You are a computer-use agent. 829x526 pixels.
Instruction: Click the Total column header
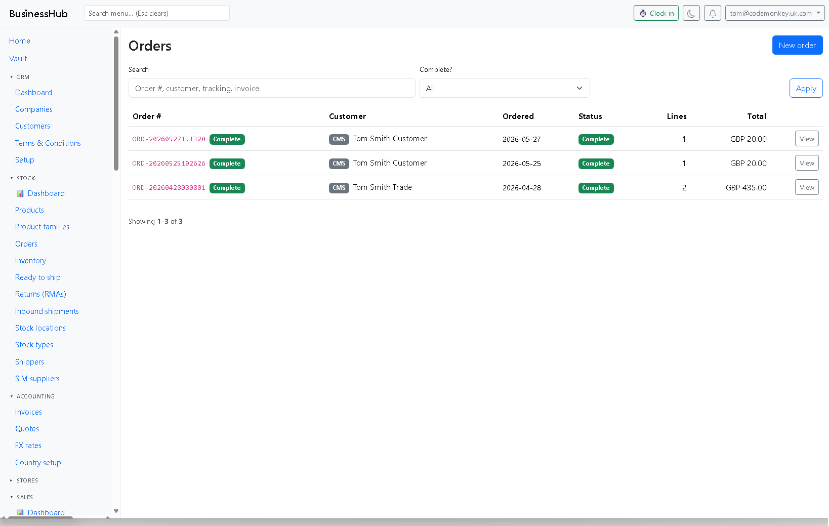click(x=757, y=116)
